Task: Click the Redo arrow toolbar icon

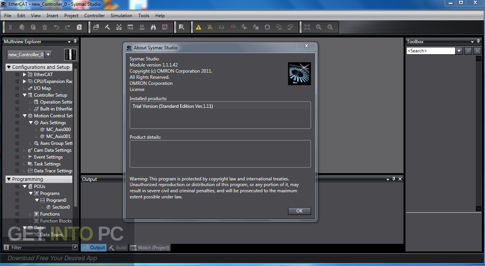Action: pos(68,27)
